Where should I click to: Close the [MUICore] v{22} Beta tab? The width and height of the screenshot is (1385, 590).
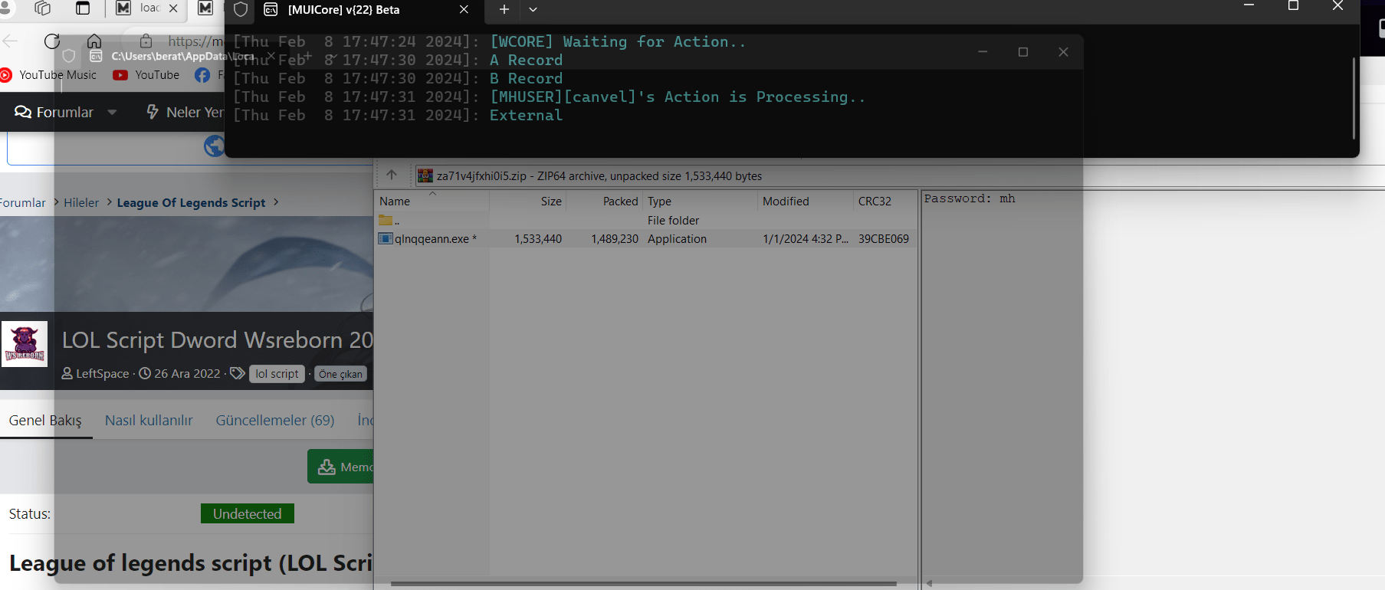[464, 10]
